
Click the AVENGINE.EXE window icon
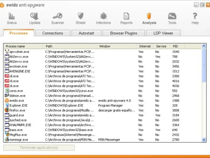(7, 71)
